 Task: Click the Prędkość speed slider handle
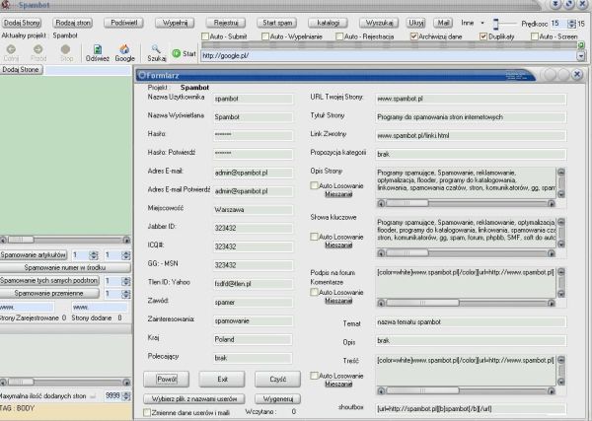(495, 24)
